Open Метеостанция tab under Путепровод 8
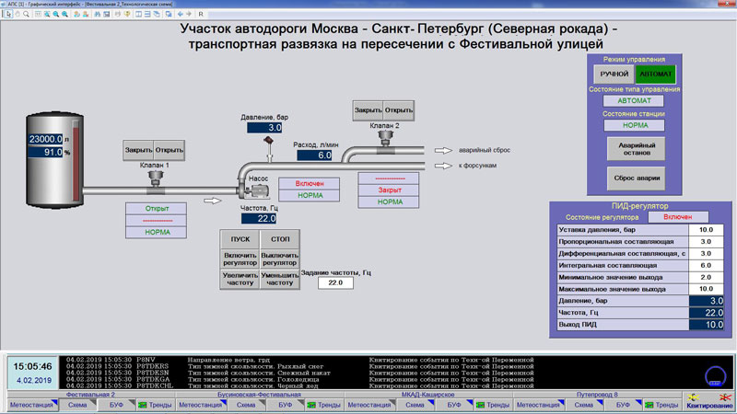This screenshot has height=414, width=737. coord(538,405)
